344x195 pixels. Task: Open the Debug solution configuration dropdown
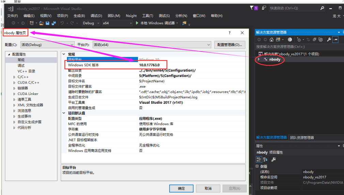point(91,23)
